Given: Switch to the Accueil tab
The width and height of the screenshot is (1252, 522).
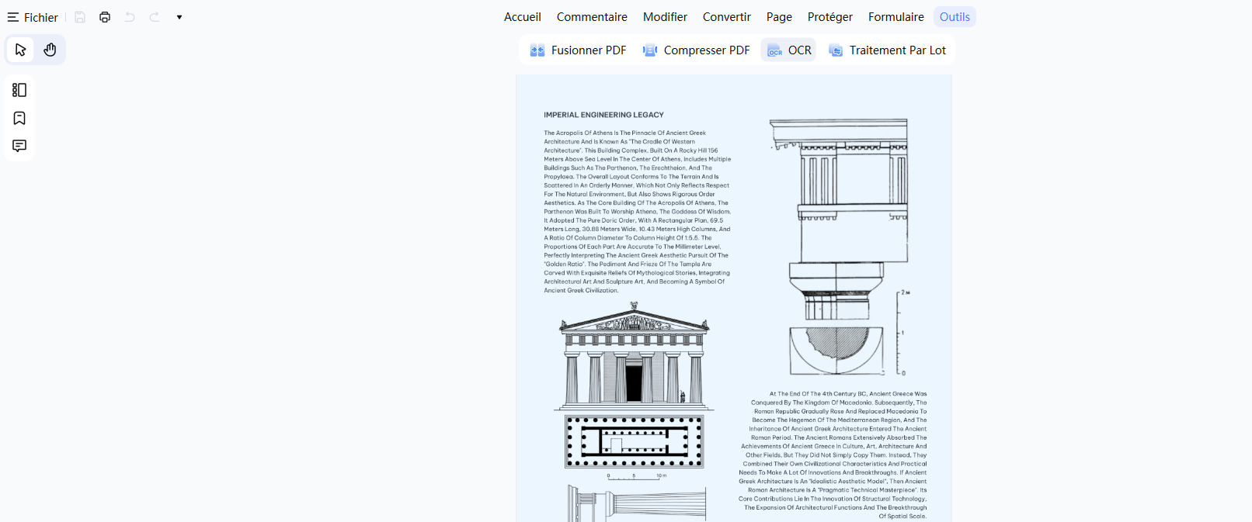Looking at the screenshot, I should pyautogui.click(x=523, y=17).
